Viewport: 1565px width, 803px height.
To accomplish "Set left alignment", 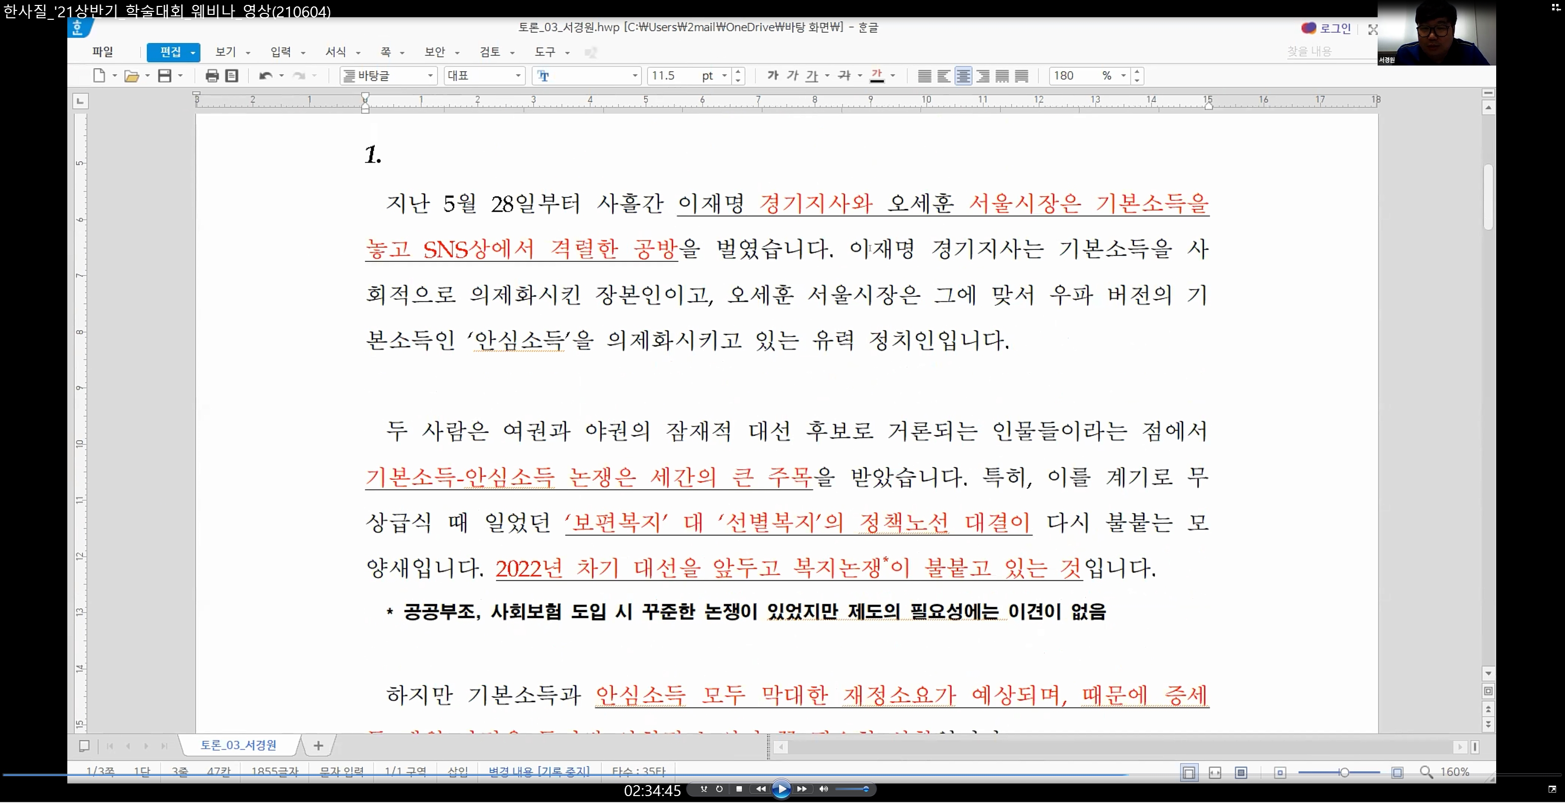I will coord(943,76).
